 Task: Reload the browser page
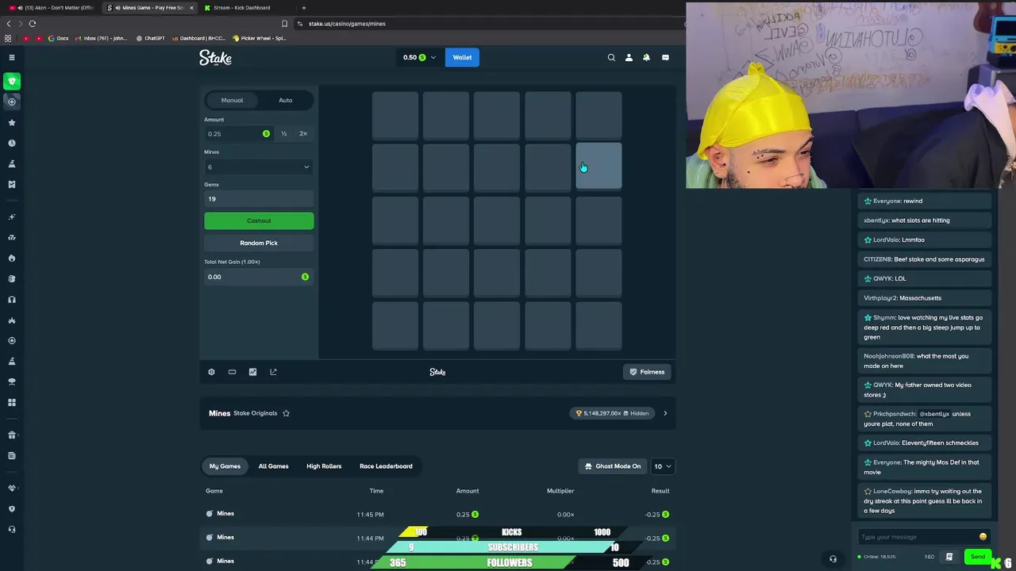(33, 24)
